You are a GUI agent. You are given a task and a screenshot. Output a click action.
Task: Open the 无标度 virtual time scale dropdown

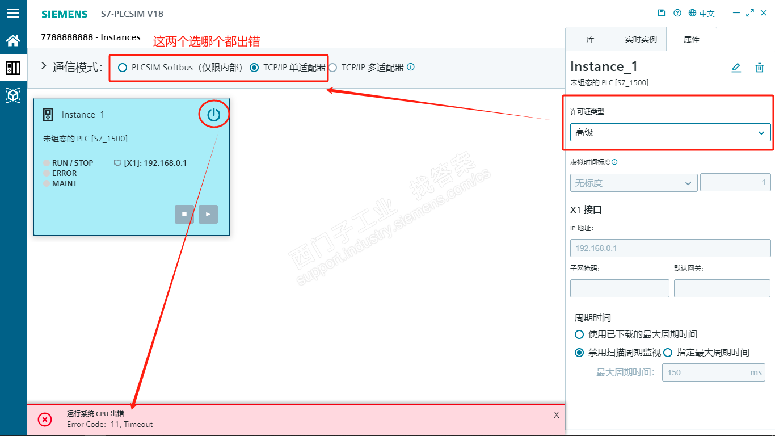click(634, 183)
